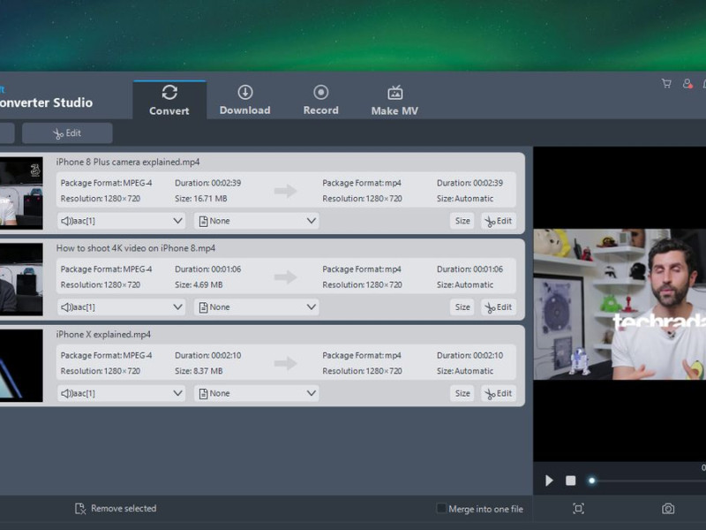
Task: Click Size button for How to shoot 4K video
Action: pos(462,307)
